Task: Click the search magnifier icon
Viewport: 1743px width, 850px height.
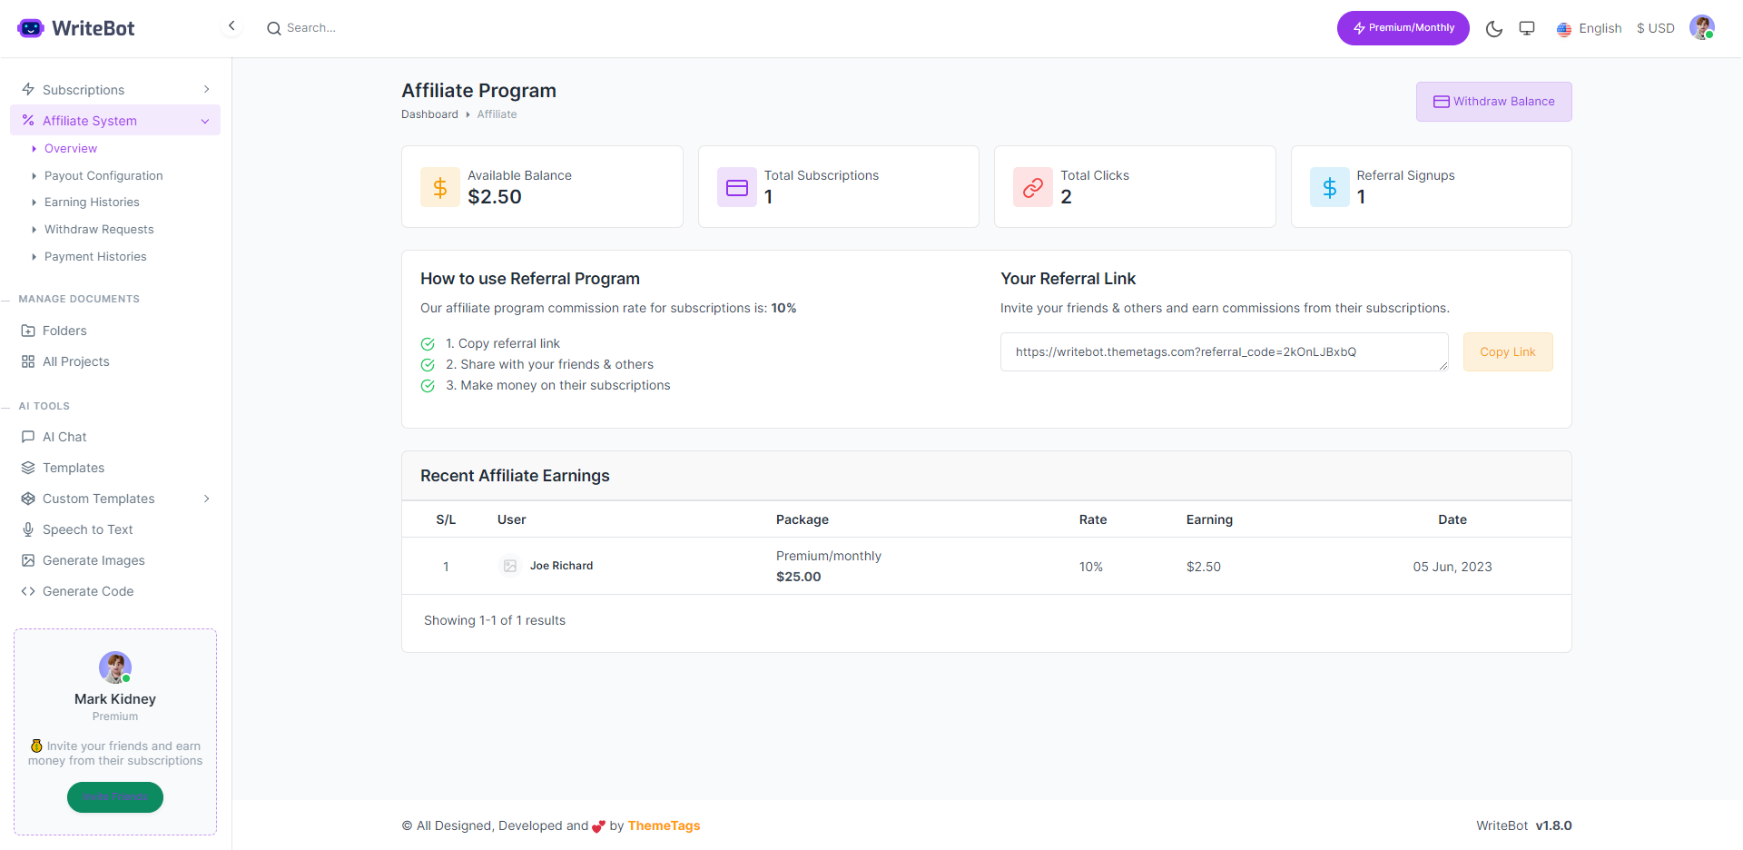Action: tap(274, 28)
